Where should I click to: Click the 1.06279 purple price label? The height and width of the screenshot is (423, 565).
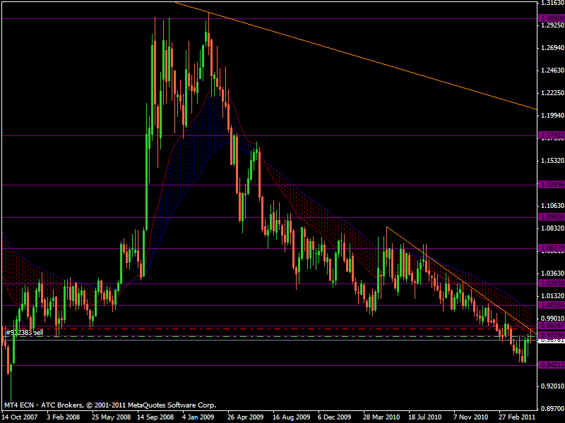pos(552,248)
